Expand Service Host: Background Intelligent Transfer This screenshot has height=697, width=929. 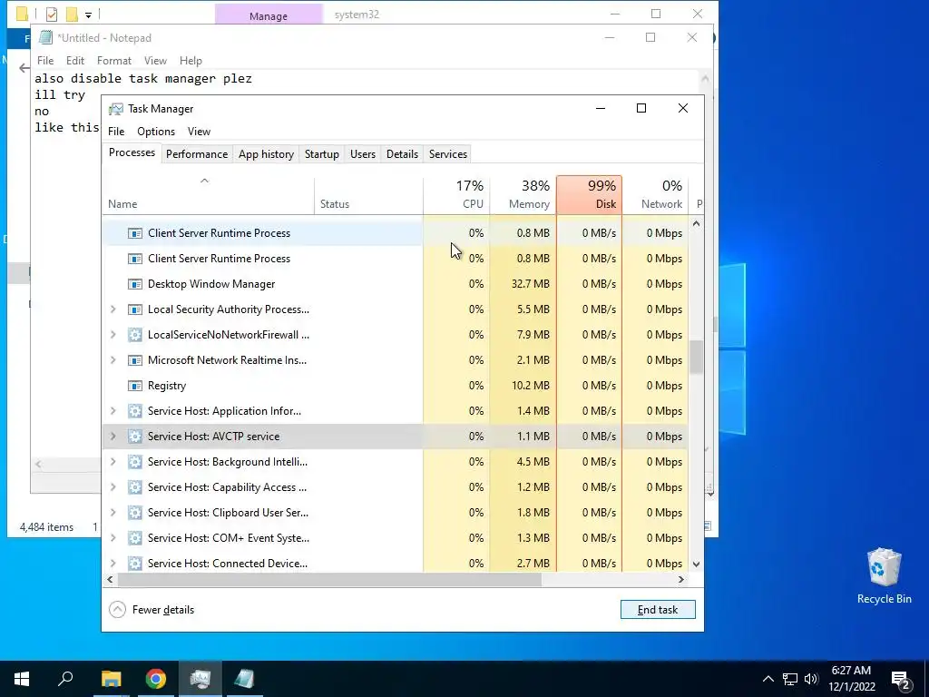pyautogui.click(x=113, y=462)
